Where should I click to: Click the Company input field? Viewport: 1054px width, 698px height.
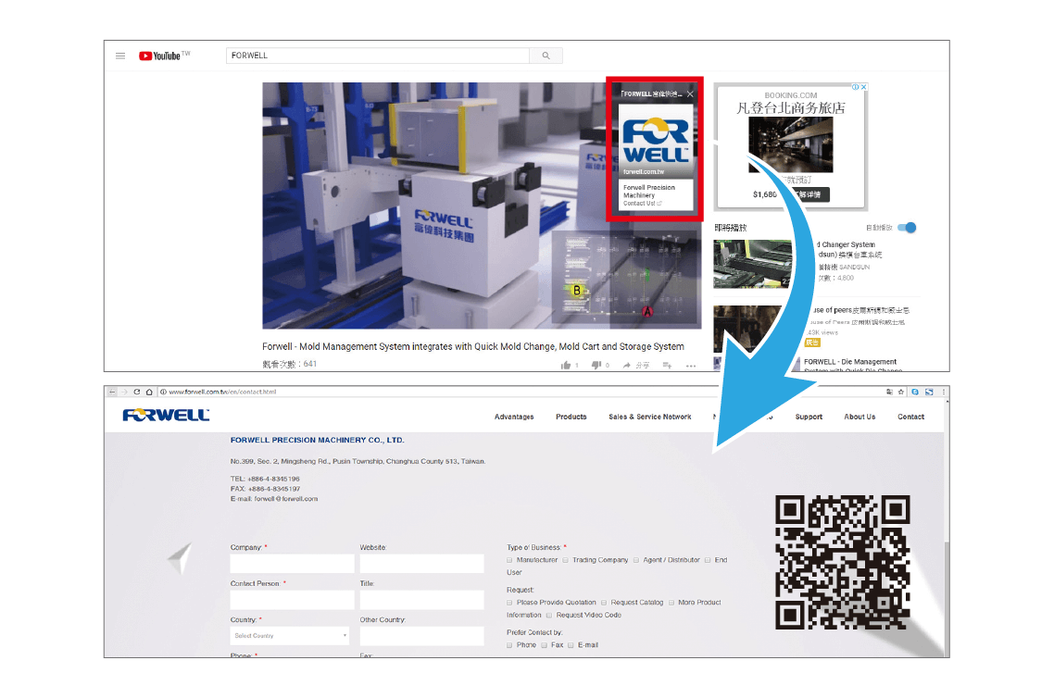[x=292, y=564]
